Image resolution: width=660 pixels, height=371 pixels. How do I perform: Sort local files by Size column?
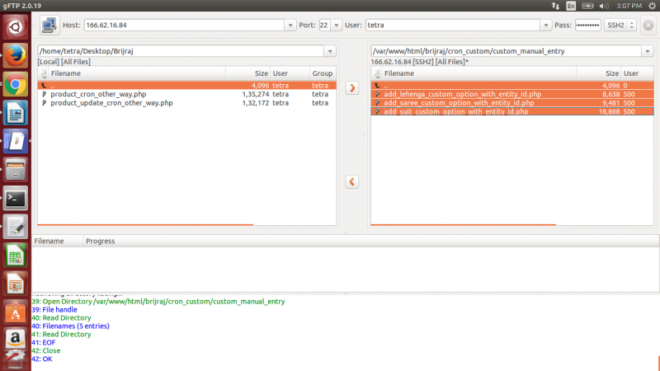coord(248,73)
